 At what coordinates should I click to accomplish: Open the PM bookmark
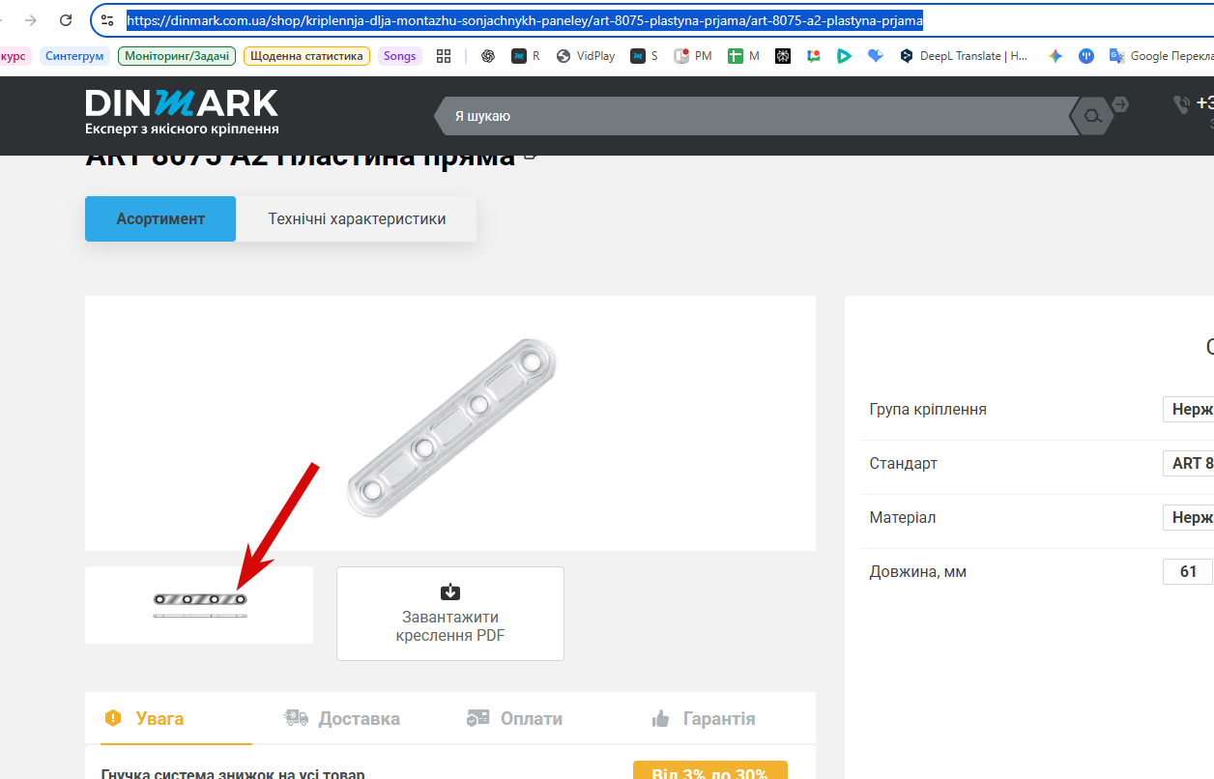pos(693,56)
